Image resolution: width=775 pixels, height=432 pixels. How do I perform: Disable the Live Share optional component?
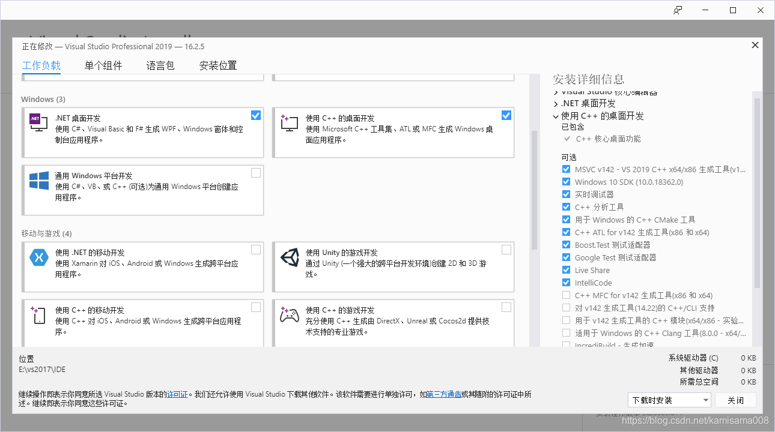566,269
